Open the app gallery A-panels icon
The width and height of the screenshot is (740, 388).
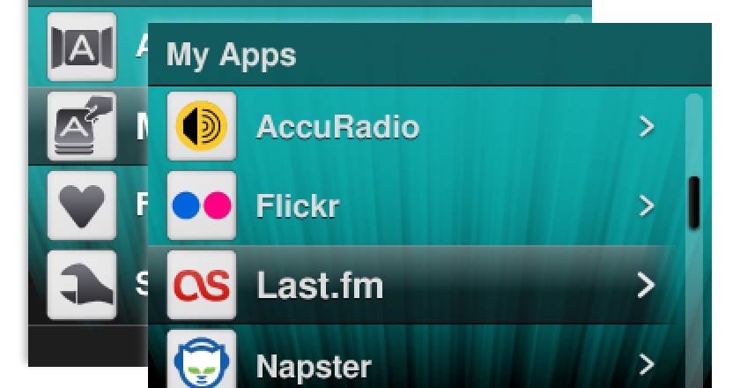[x=82, y=47]
